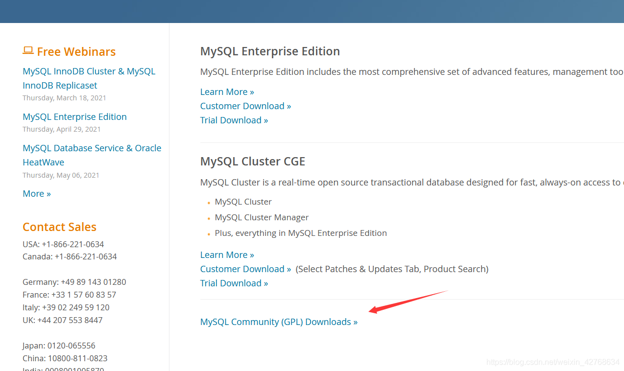Click Customer Download » under MySQL Enterprise Edition
This screenshot has height=371, width=624.
pos(246,106)
